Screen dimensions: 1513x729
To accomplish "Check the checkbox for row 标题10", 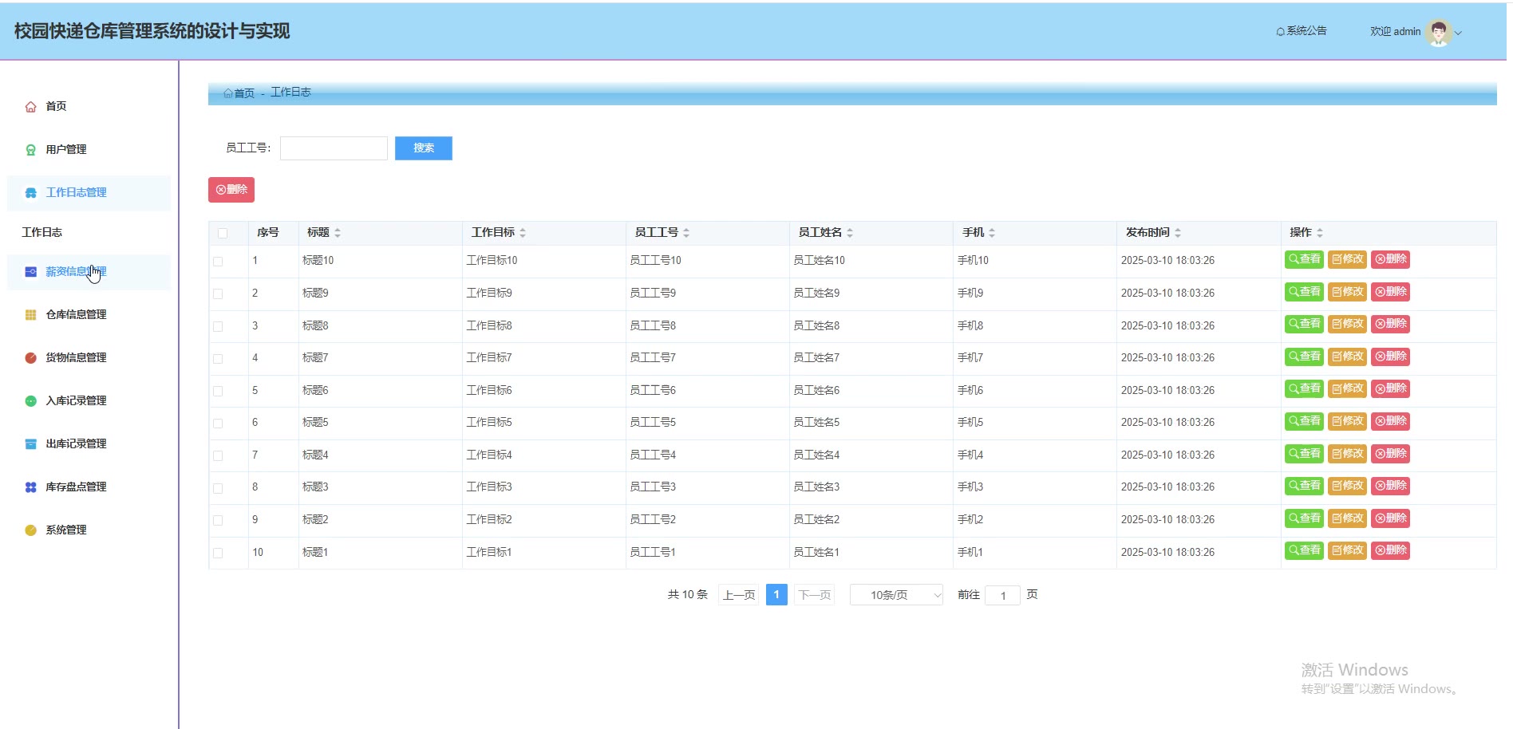I will (218, 262).
